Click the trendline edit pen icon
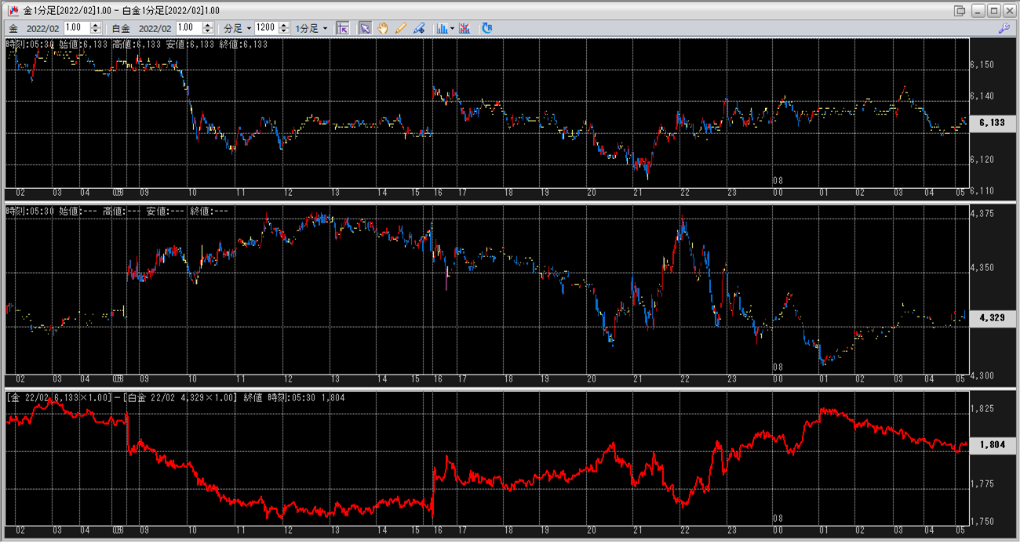Screen dimensions: 1020x543 pos(419,27)
